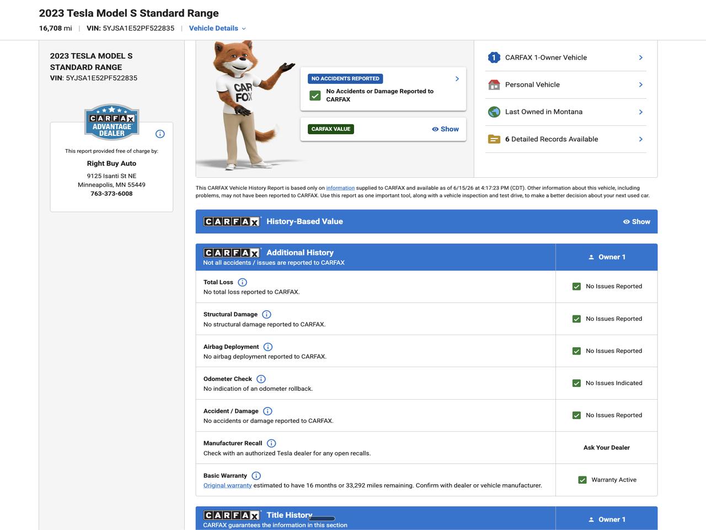
Task: Open Accident / Damage info icon
Action: (x=268, y=411)
